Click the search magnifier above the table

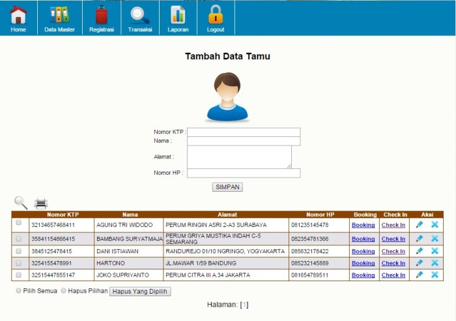[21, 203]
